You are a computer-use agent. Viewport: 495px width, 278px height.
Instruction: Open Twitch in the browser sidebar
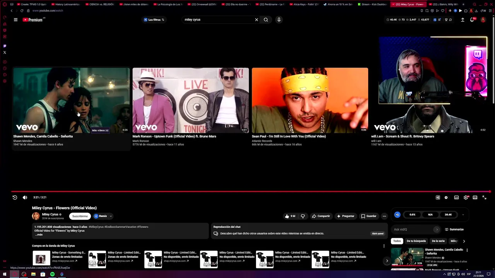tap(5, 46)
